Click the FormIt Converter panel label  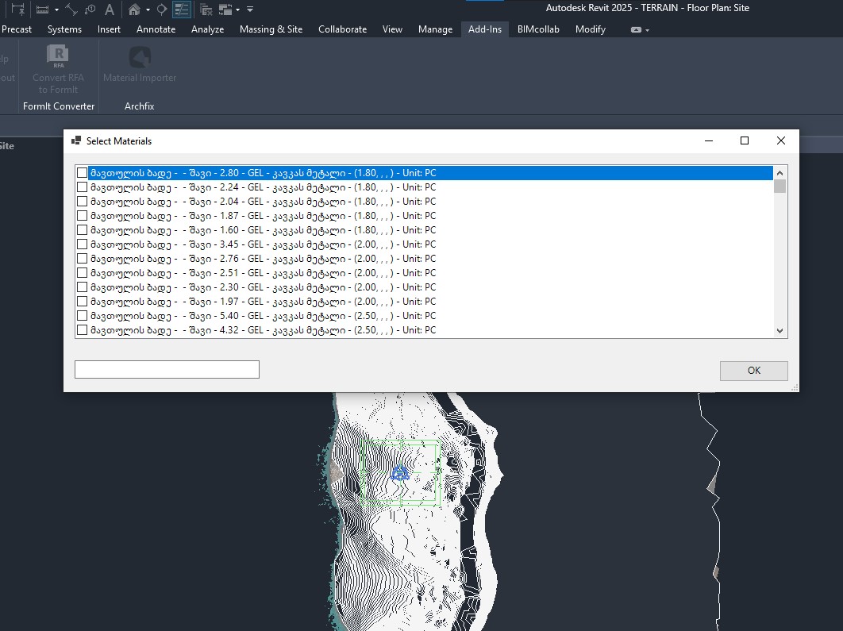[59, 106]
